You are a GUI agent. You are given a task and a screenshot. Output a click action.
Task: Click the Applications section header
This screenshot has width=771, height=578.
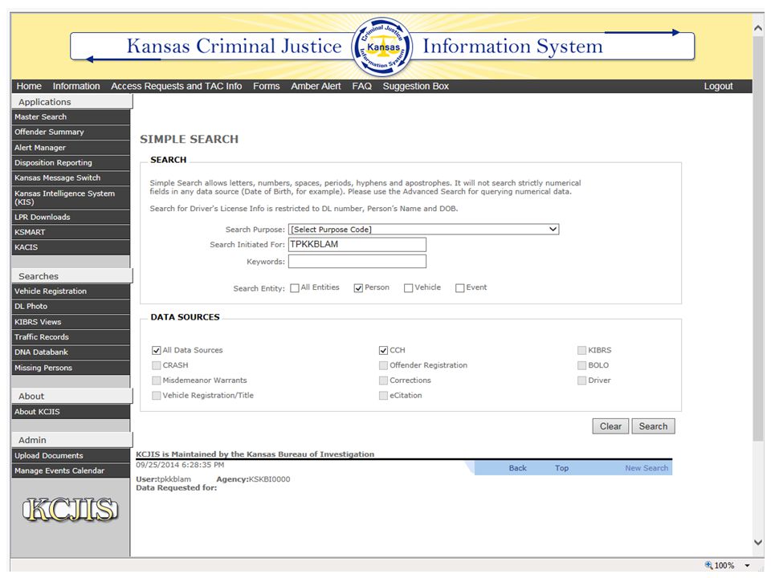[x=71, y=102]
